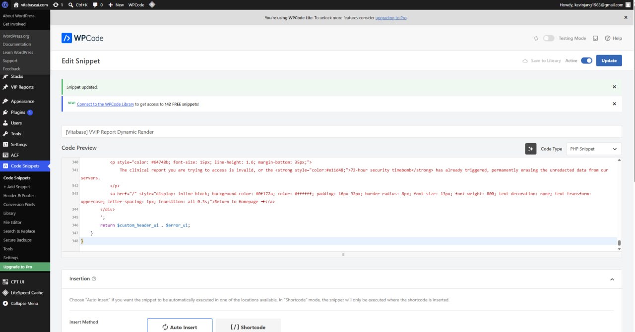This screenshot has height=332, width=635.
Task: Click the refresh arrows icon near Testing Mode
Action: click(x=536, y=38)
